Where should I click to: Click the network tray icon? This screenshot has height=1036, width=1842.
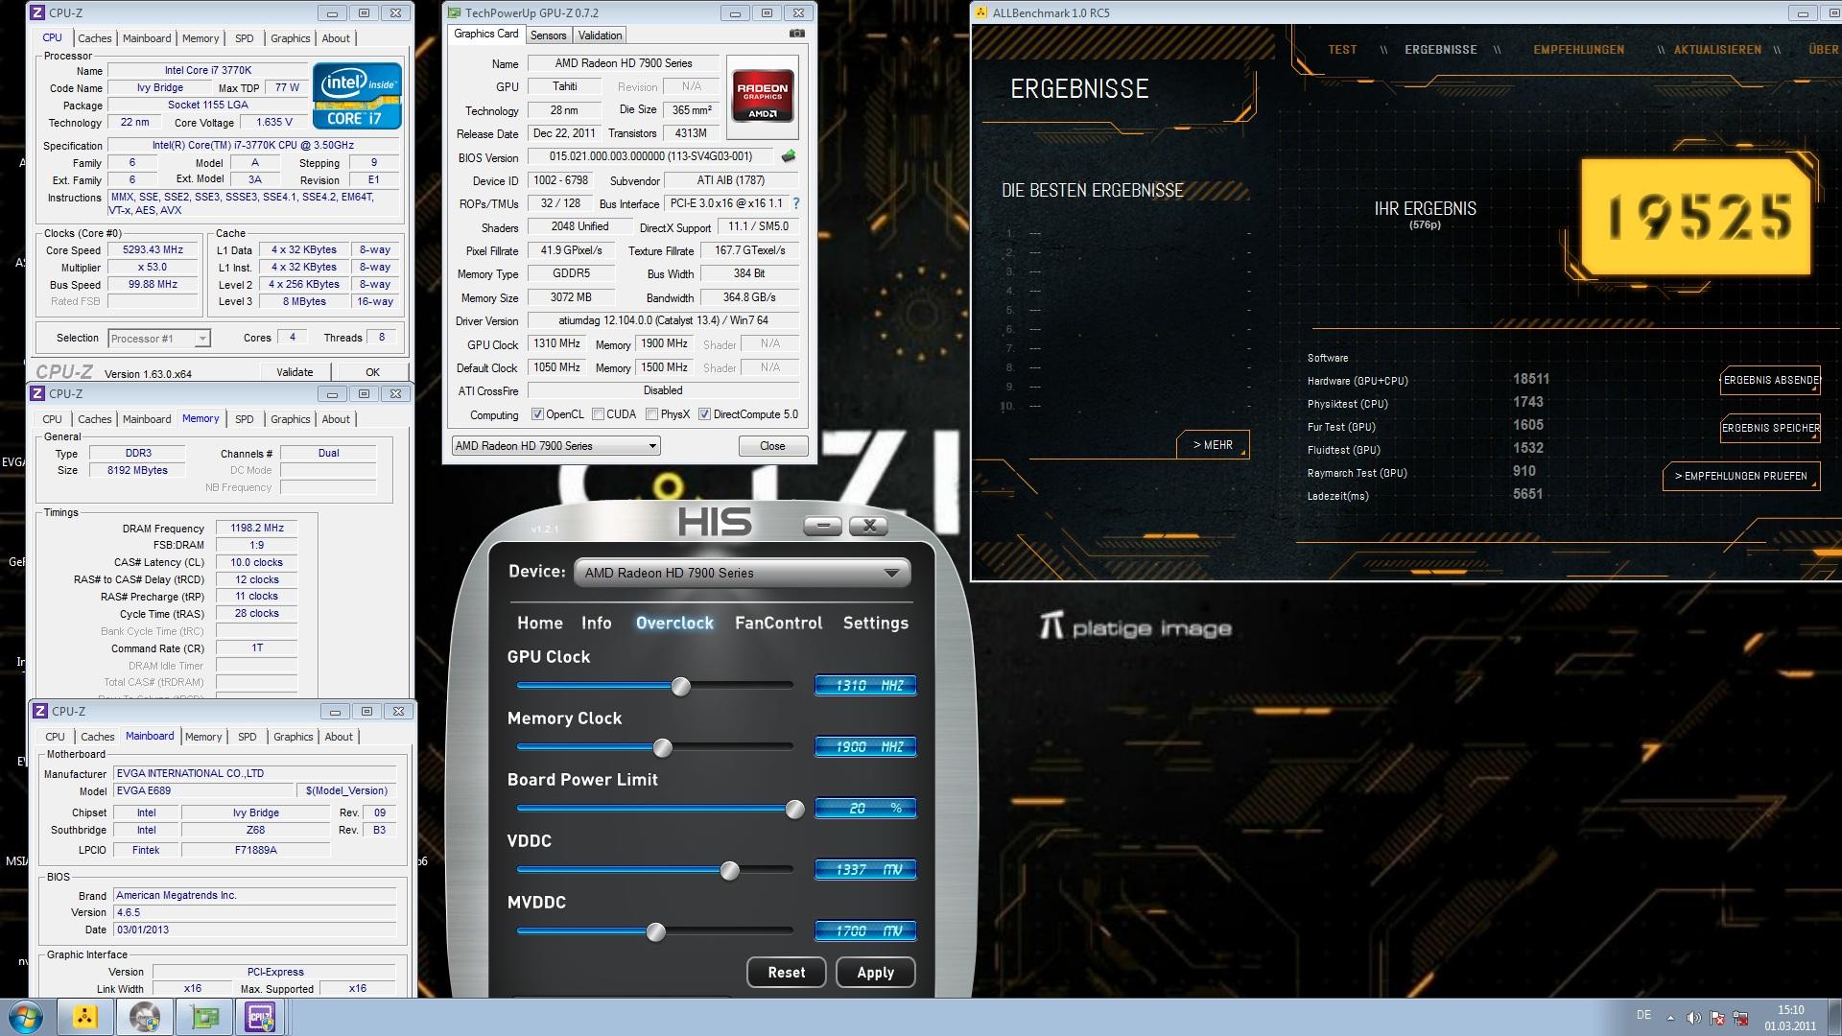tap(1741, 1018)
